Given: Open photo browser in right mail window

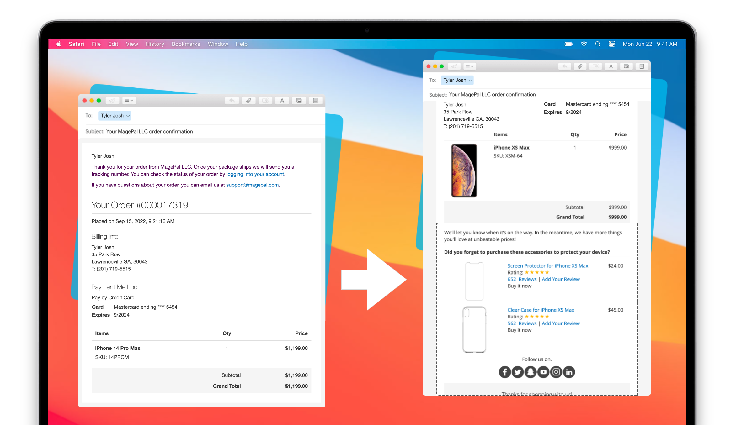Looking at the screenshot, I should 626,66.
